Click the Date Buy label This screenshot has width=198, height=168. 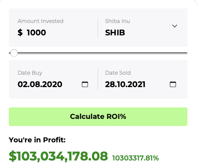coord(30,73)
